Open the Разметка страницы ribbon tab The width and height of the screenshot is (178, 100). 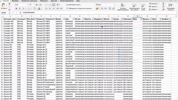coord(29,1)
